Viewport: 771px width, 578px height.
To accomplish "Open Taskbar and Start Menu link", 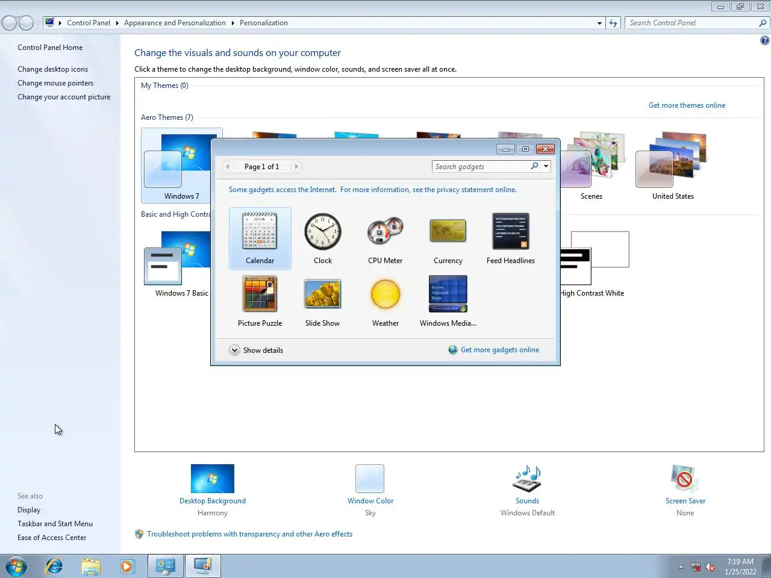I will (55, 524).
